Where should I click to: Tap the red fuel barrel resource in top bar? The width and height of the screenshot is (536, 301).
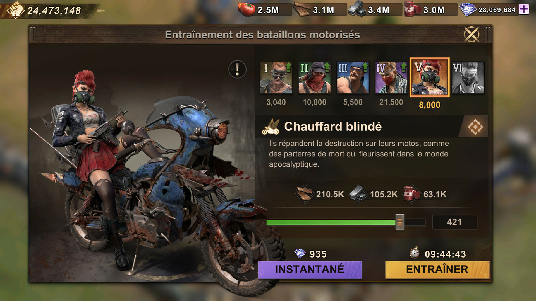413,9
